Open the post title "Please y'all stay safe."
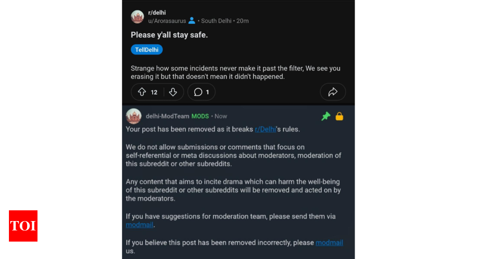The image size is (477, 259). [169, 35]
